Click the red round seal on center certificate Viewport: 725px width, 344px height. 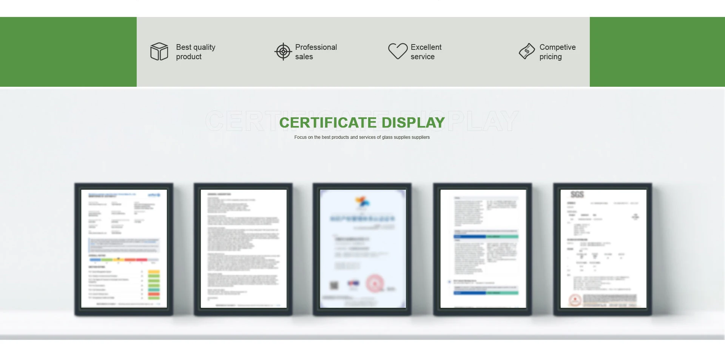(x=375, y=283)
